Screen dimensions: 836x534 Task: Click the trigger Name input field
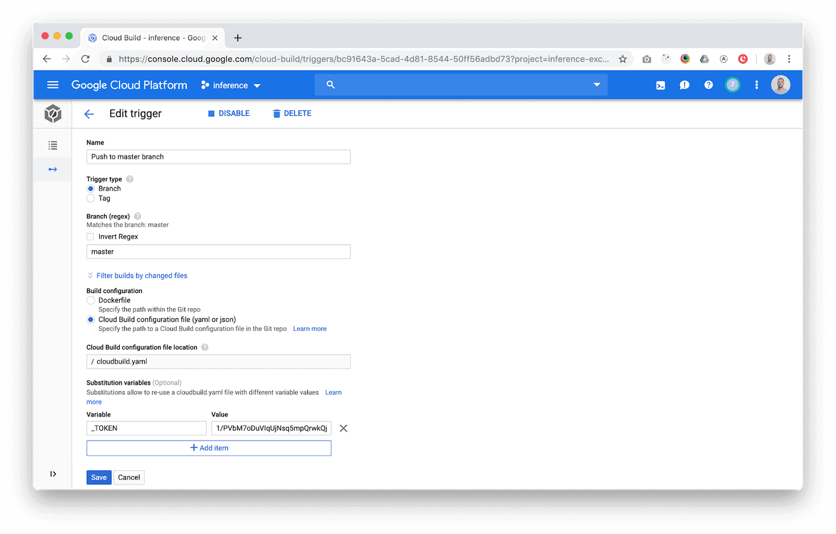(x=218, y=157)
